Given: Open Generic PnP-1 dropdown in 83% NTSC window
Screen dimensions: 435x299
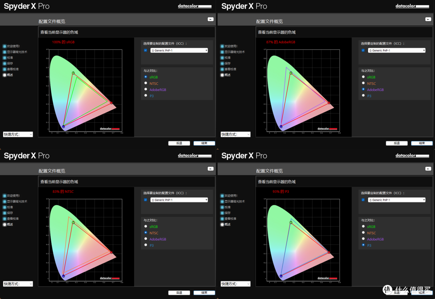Looking at the screenshot, I should click(x=179, y=200).
